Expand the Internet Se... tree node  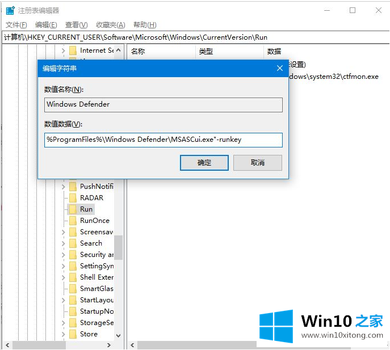(63, 50)
